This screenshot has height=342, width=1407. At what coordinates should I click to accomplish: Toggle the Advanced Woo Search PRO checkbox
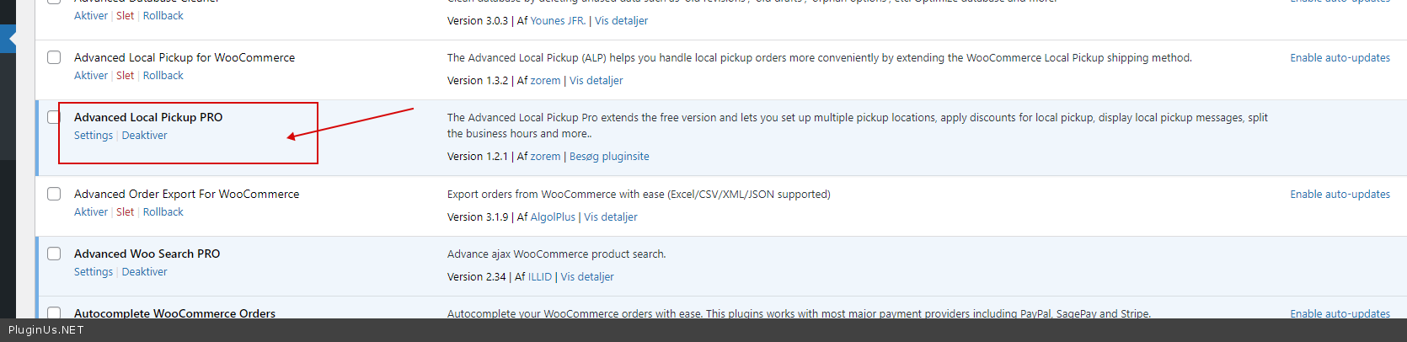click(x=54, y=254)
